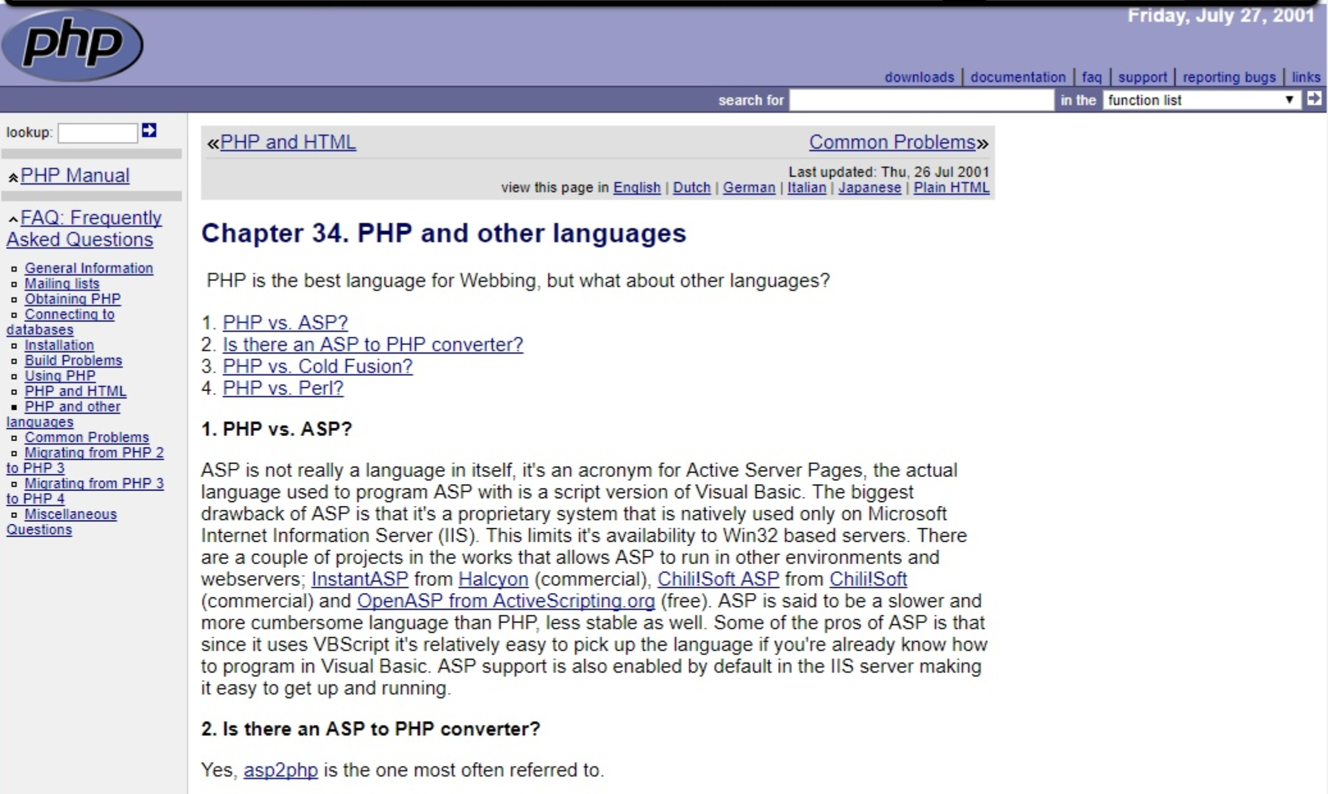Open Installation in sidebar
The image size is (1328, 794).
59,345
